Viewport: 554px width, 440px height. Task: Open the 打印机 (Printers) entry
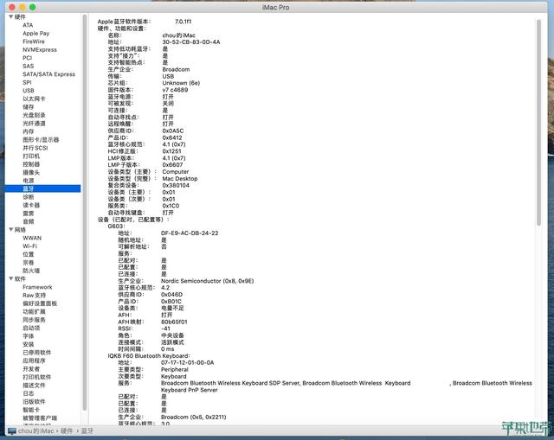(31, 156)
